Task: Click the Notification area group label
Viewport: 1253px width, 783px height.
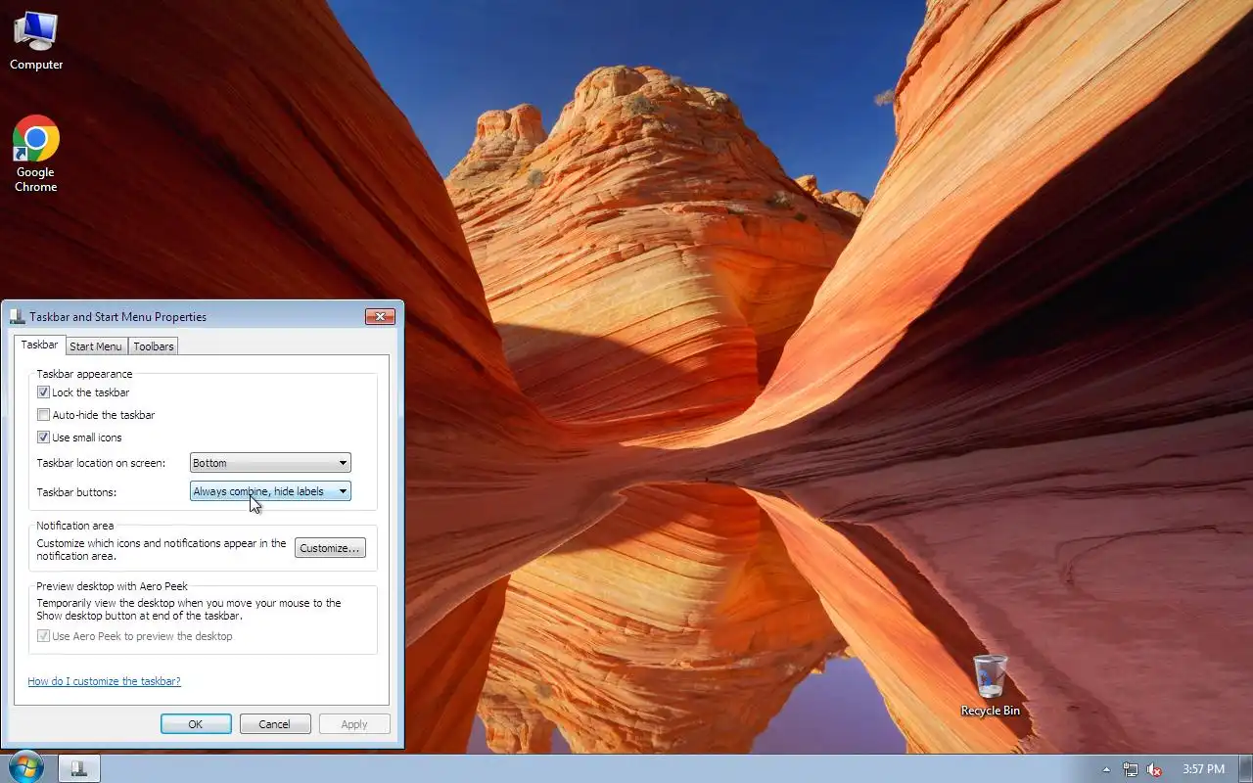Action: pos(75,526)
